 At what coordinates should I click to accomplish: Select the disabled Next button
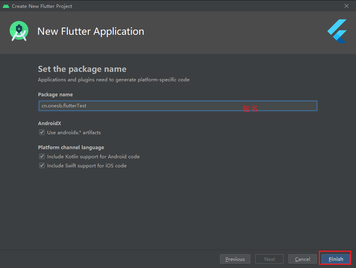269,259
